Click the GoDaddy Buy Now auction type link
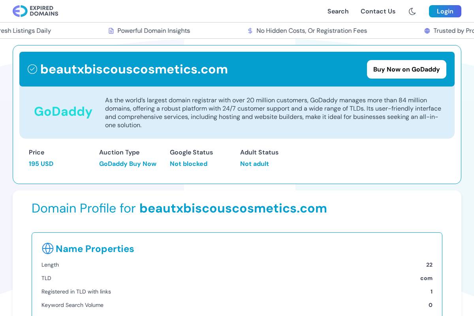 click(x=128, y=164)
